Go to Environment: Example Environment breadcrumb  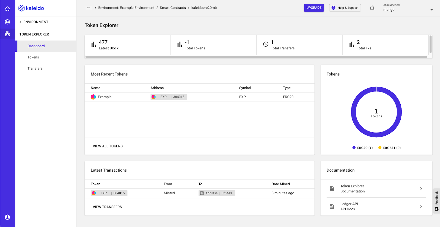tap(126, 8)
